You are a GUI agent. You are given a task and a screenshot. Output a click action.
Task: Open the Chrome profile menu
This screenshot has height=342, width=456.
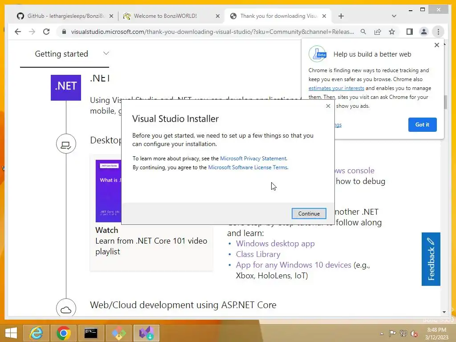424,32
